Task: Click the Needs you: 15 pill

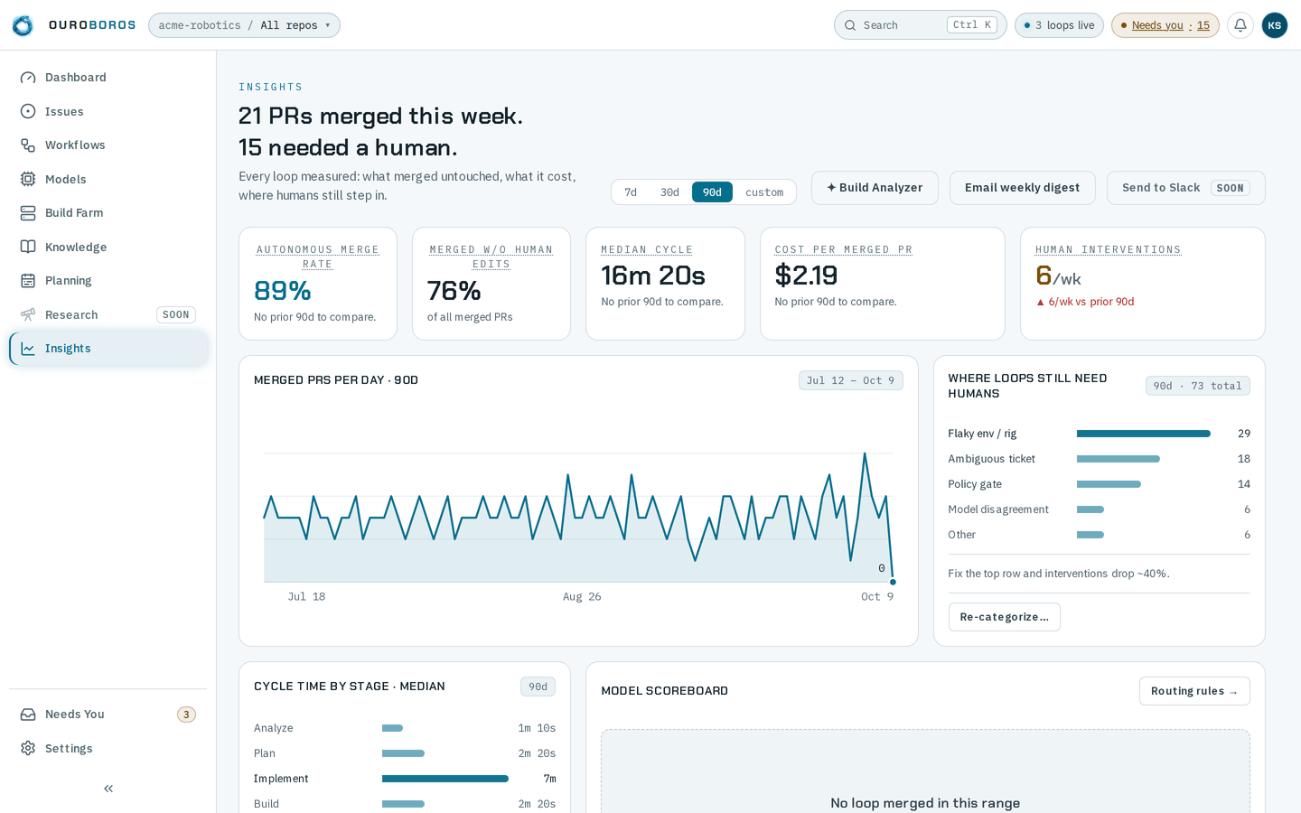Action: 1165,25
